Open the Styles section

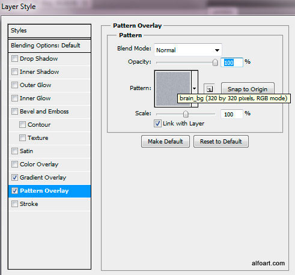(x=49, y=31)
